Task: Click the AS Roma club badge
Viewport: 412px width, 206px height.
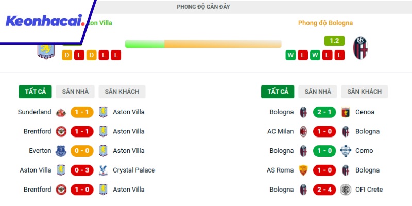Action: (303, 170)
